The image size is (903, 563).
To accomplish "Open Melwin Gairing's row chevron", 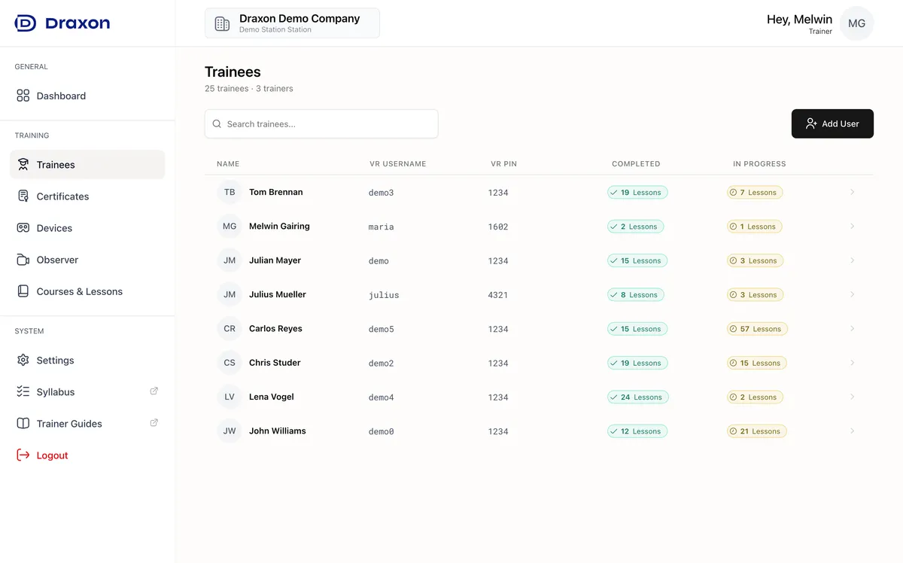I will (x=852, y=227).
